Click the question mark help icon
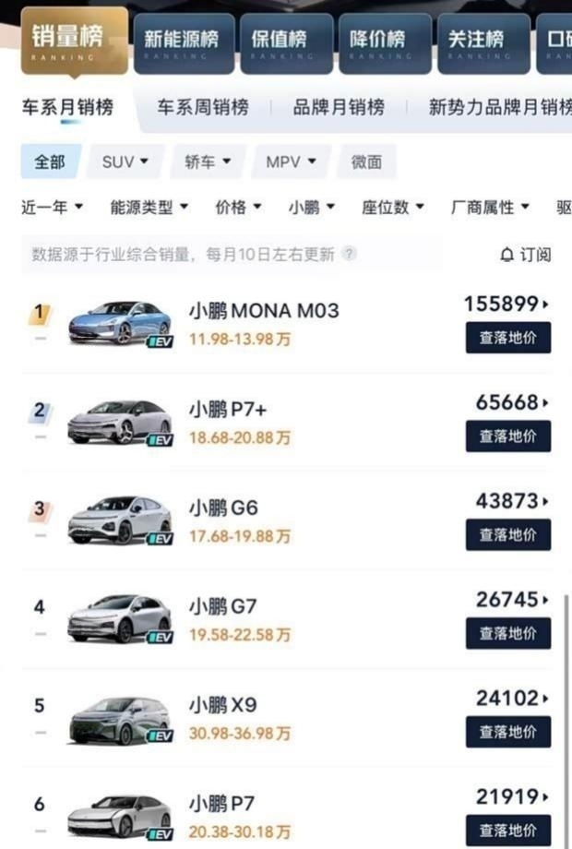Screen dimensions: 572x849 click(x=350, y=254)
